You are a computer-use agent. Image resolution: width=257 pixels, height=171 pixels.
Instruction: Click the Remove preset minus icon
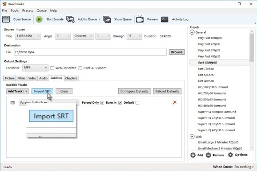pyautogui.click(x=208, y=155)
